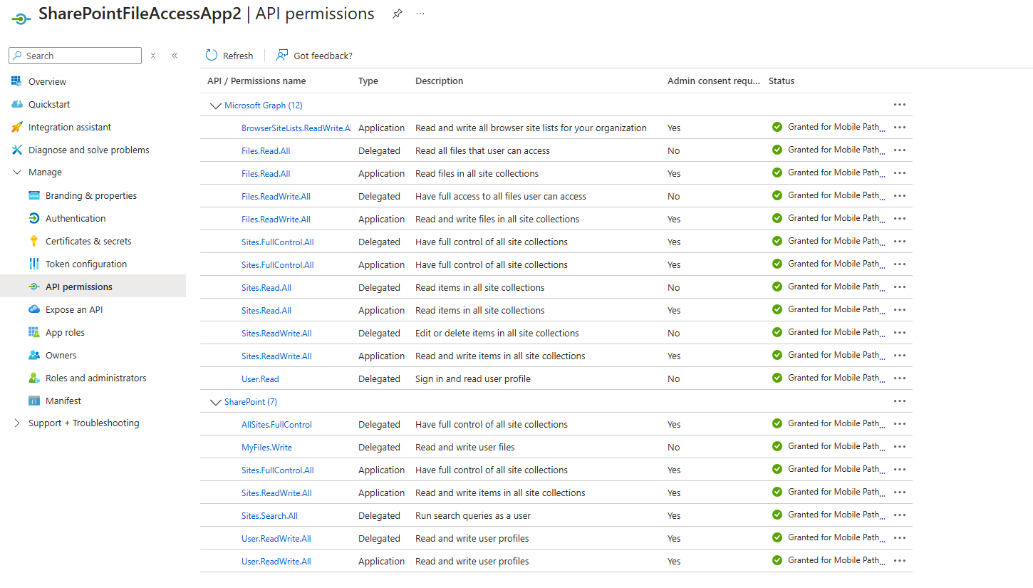Image resolution: width=1033 pixels, height=588 pixels.
Task: Click the Certificates & secrets key icon
Action: [x=33, y=241]
